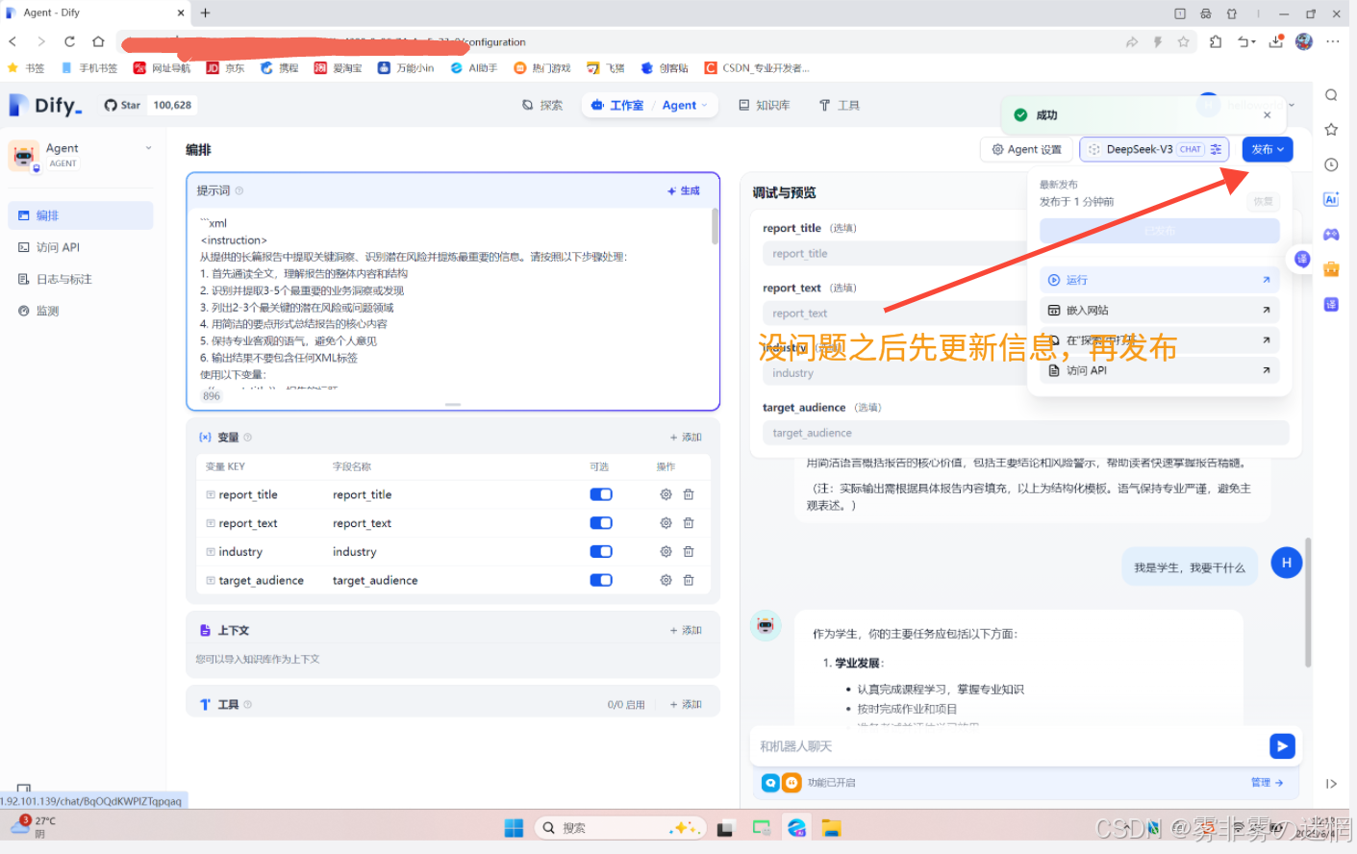
Task: Click 访问 API in publish menu
Action: (x=1160, y=370)
